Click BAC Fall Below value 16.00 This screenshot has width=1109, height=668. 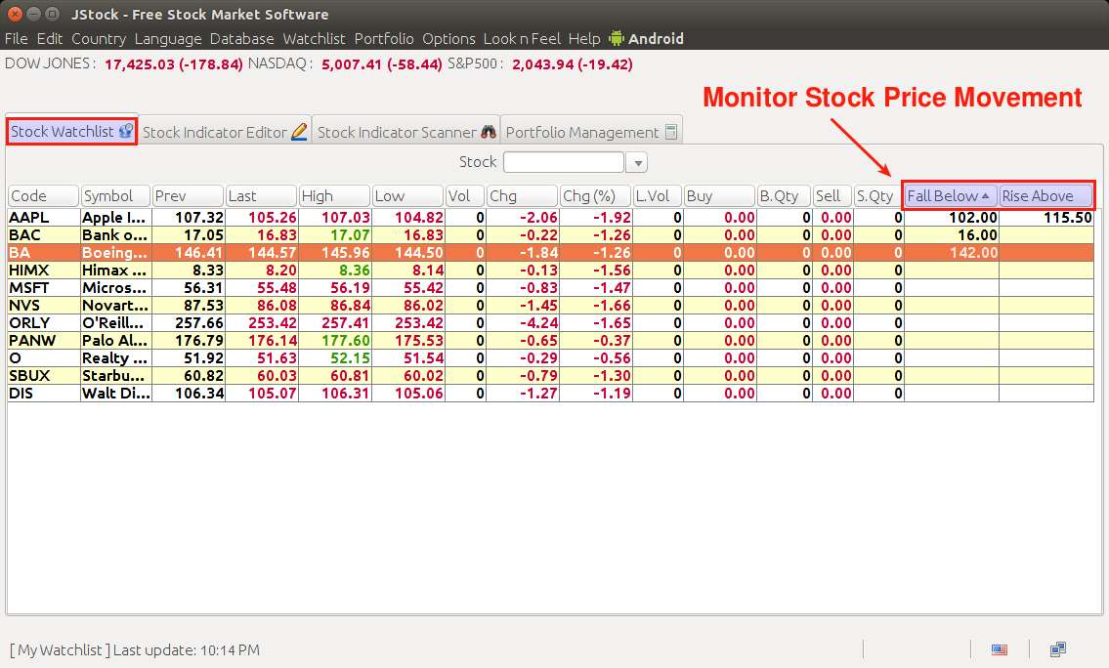[952, 235]
